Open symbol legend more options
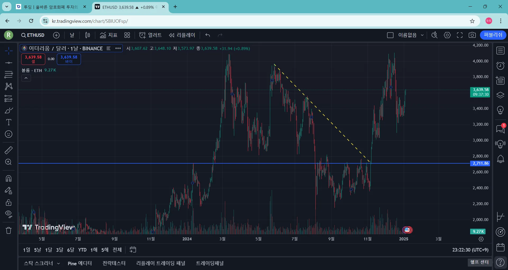The width and height of the screenshot is (508, 270). pos(118,48)
